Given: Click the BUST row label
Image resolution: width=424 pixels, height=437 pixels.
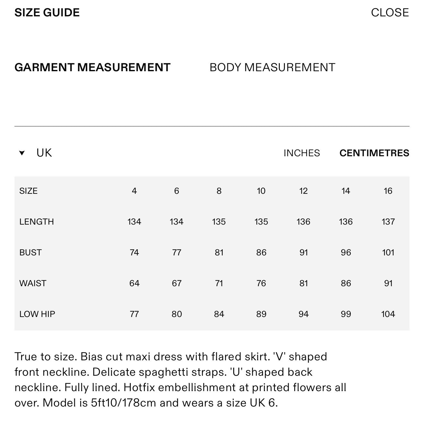Looking at the screenshot, I should 31,253.
